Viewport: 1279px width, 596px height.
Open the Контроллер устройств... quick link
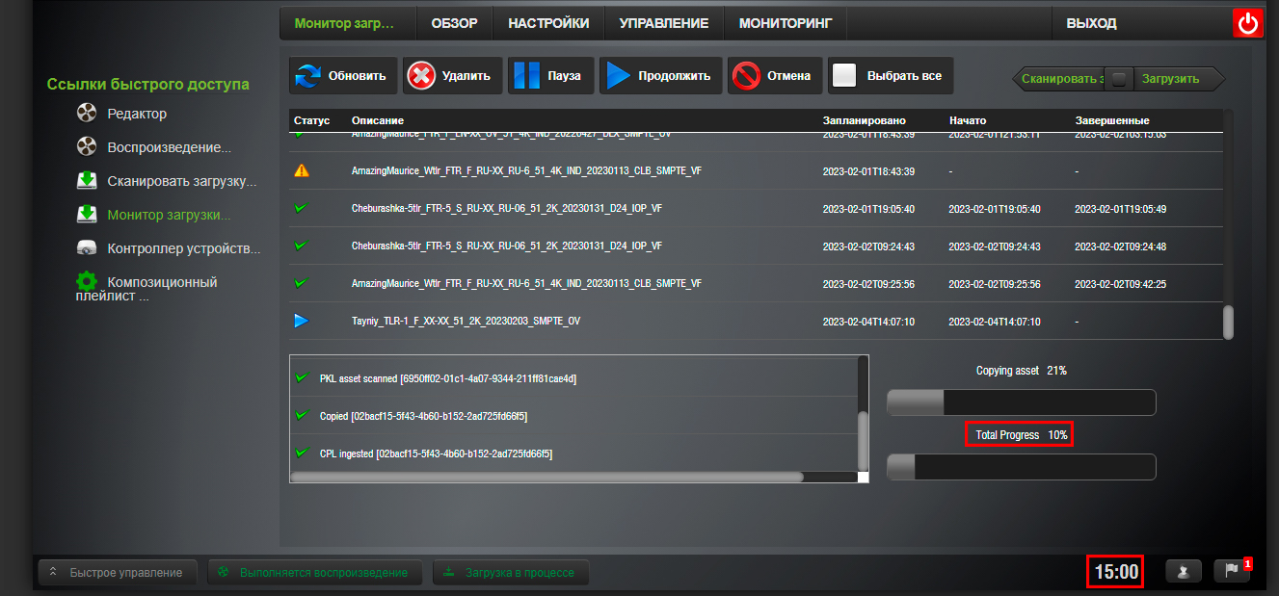tap(184, 247)
